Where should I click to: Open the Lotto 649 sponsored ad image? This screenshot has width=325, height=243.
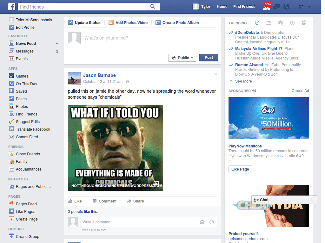[269, 118]
